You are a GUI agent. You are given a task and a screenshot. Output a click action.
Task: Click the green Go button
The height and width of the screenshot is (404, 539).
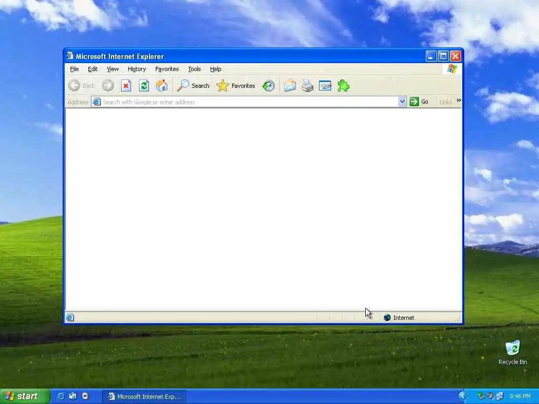419,102
